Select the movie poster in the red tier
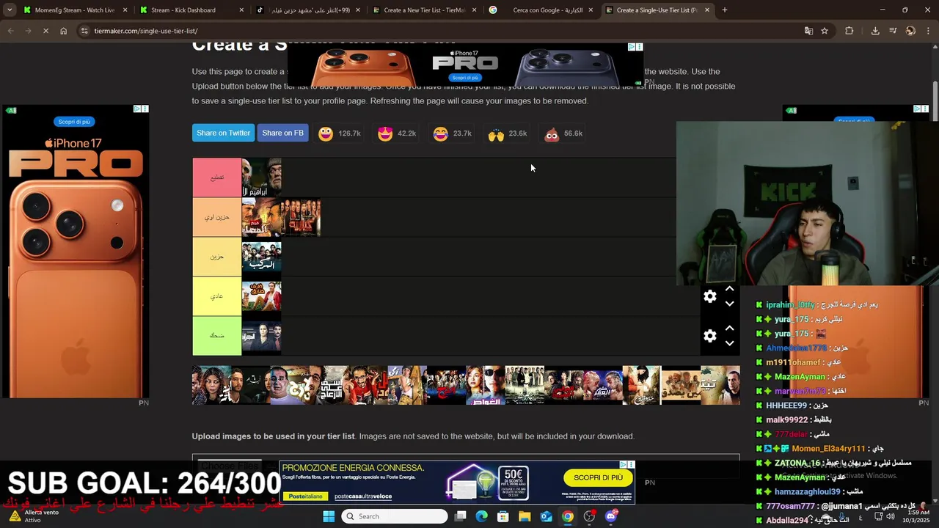The height and width of the screenshot is (528, 939). click(262, 177)
